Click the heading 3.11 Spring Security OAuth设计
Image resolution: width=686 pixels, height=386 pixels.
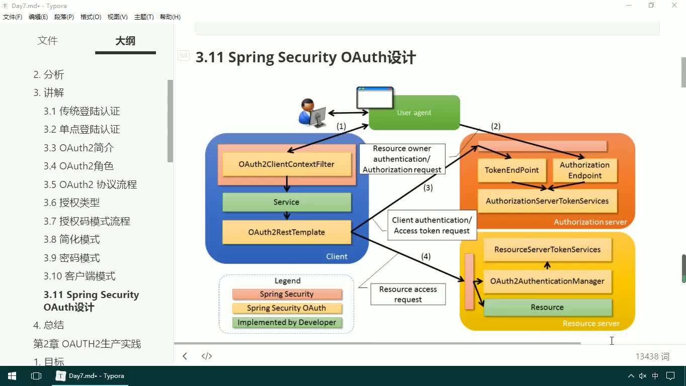(x=306, y=57)
